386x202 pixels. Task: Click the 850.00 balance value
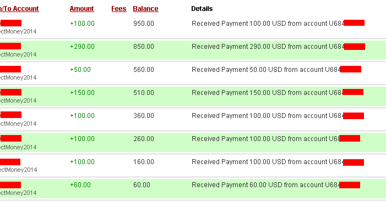pyautogui.click(x=144, y=47)
